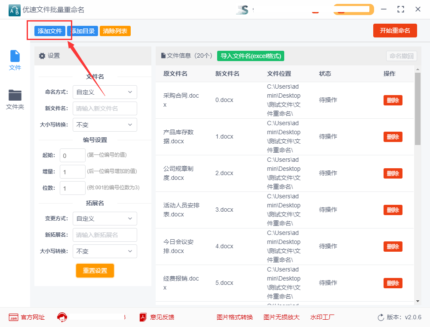The height and width of the screenshot is (327, 430).
Task: Click the 新文件名 input field
Action: click(x=104, y=108)
